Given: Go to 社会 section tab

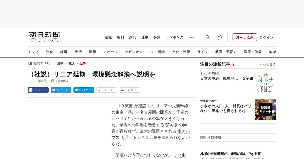Looking at the screenshot, I should pyautogui.click(x=49, y=52).
